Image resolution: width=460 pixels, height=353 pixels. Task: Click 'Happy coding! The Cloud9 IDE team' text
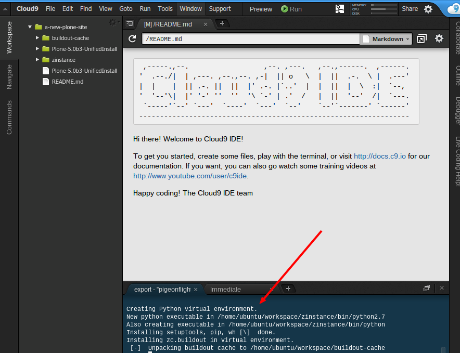[x=193, y=193]
